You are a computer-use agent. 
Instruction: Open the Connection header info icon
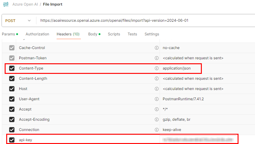(x=157, y=129)
